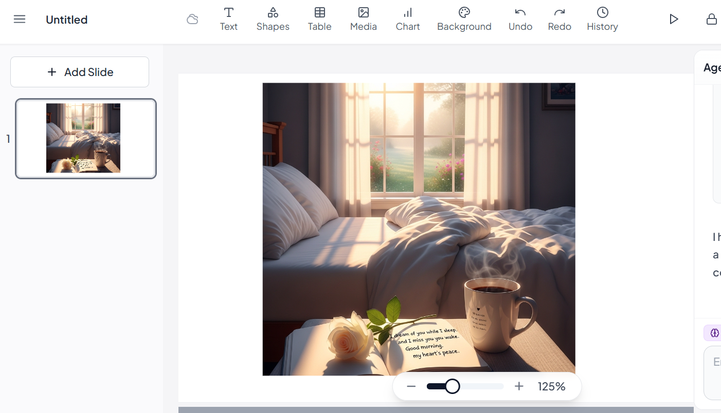Undo the last action
The width and height of the screenshot is (721, 413).
click(x=520, y=20)
